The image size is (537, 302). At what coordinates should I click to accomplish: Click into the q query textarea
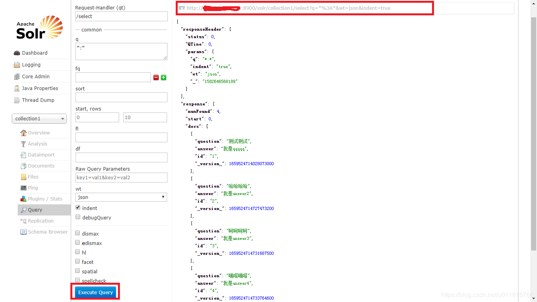121,52
